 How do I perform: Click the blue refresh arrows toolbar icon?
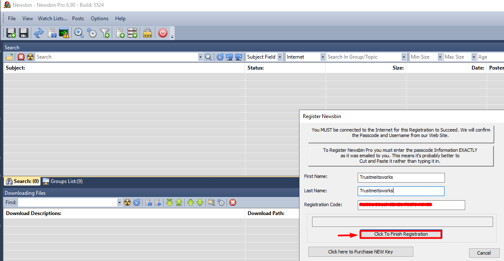pos(38,33)
